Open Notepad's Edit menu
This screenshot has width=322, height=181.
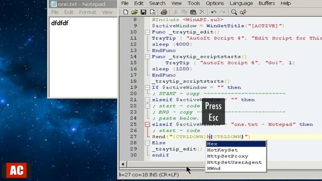point(69,12)
